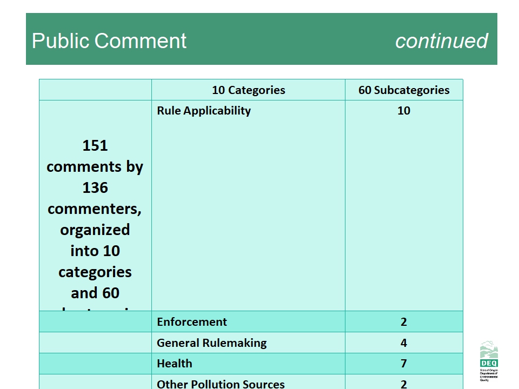Click the Oregon department text under DEQ logo
The height and width of the screenshot is (389, 519).
point(489,375)
